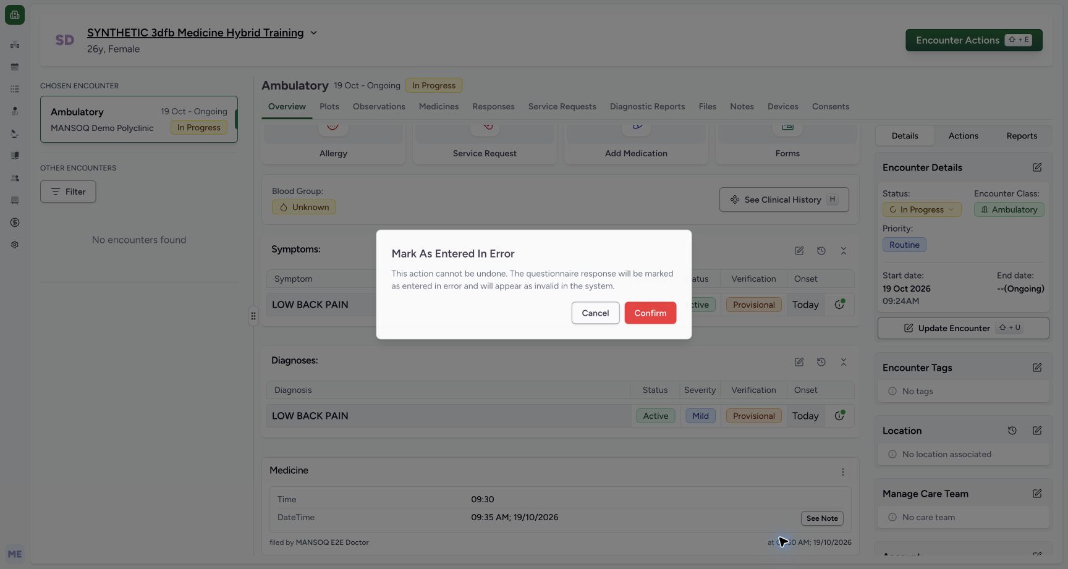Open settings gear in left sidebar
Viewport: 1068px width, 569px height.
coord(15,245)
